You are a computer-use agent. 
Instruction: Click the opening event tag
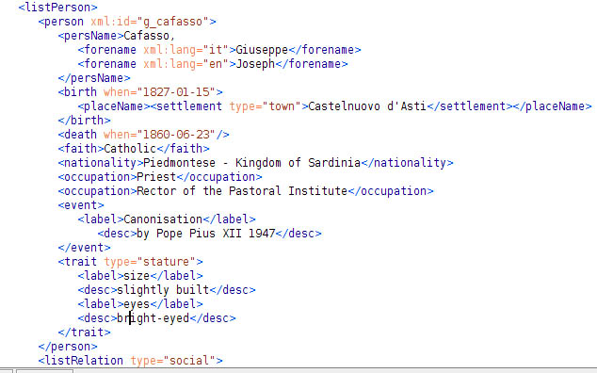(x=81, y=205)
